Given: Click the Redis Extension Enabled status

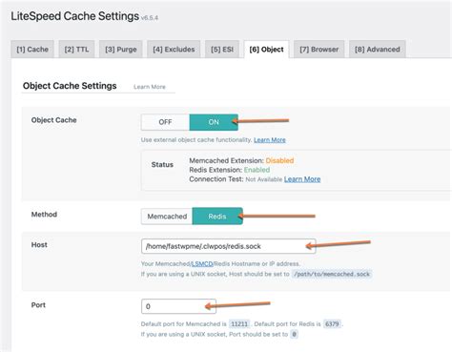Looking at the screenshot, I should click(257, 170).
